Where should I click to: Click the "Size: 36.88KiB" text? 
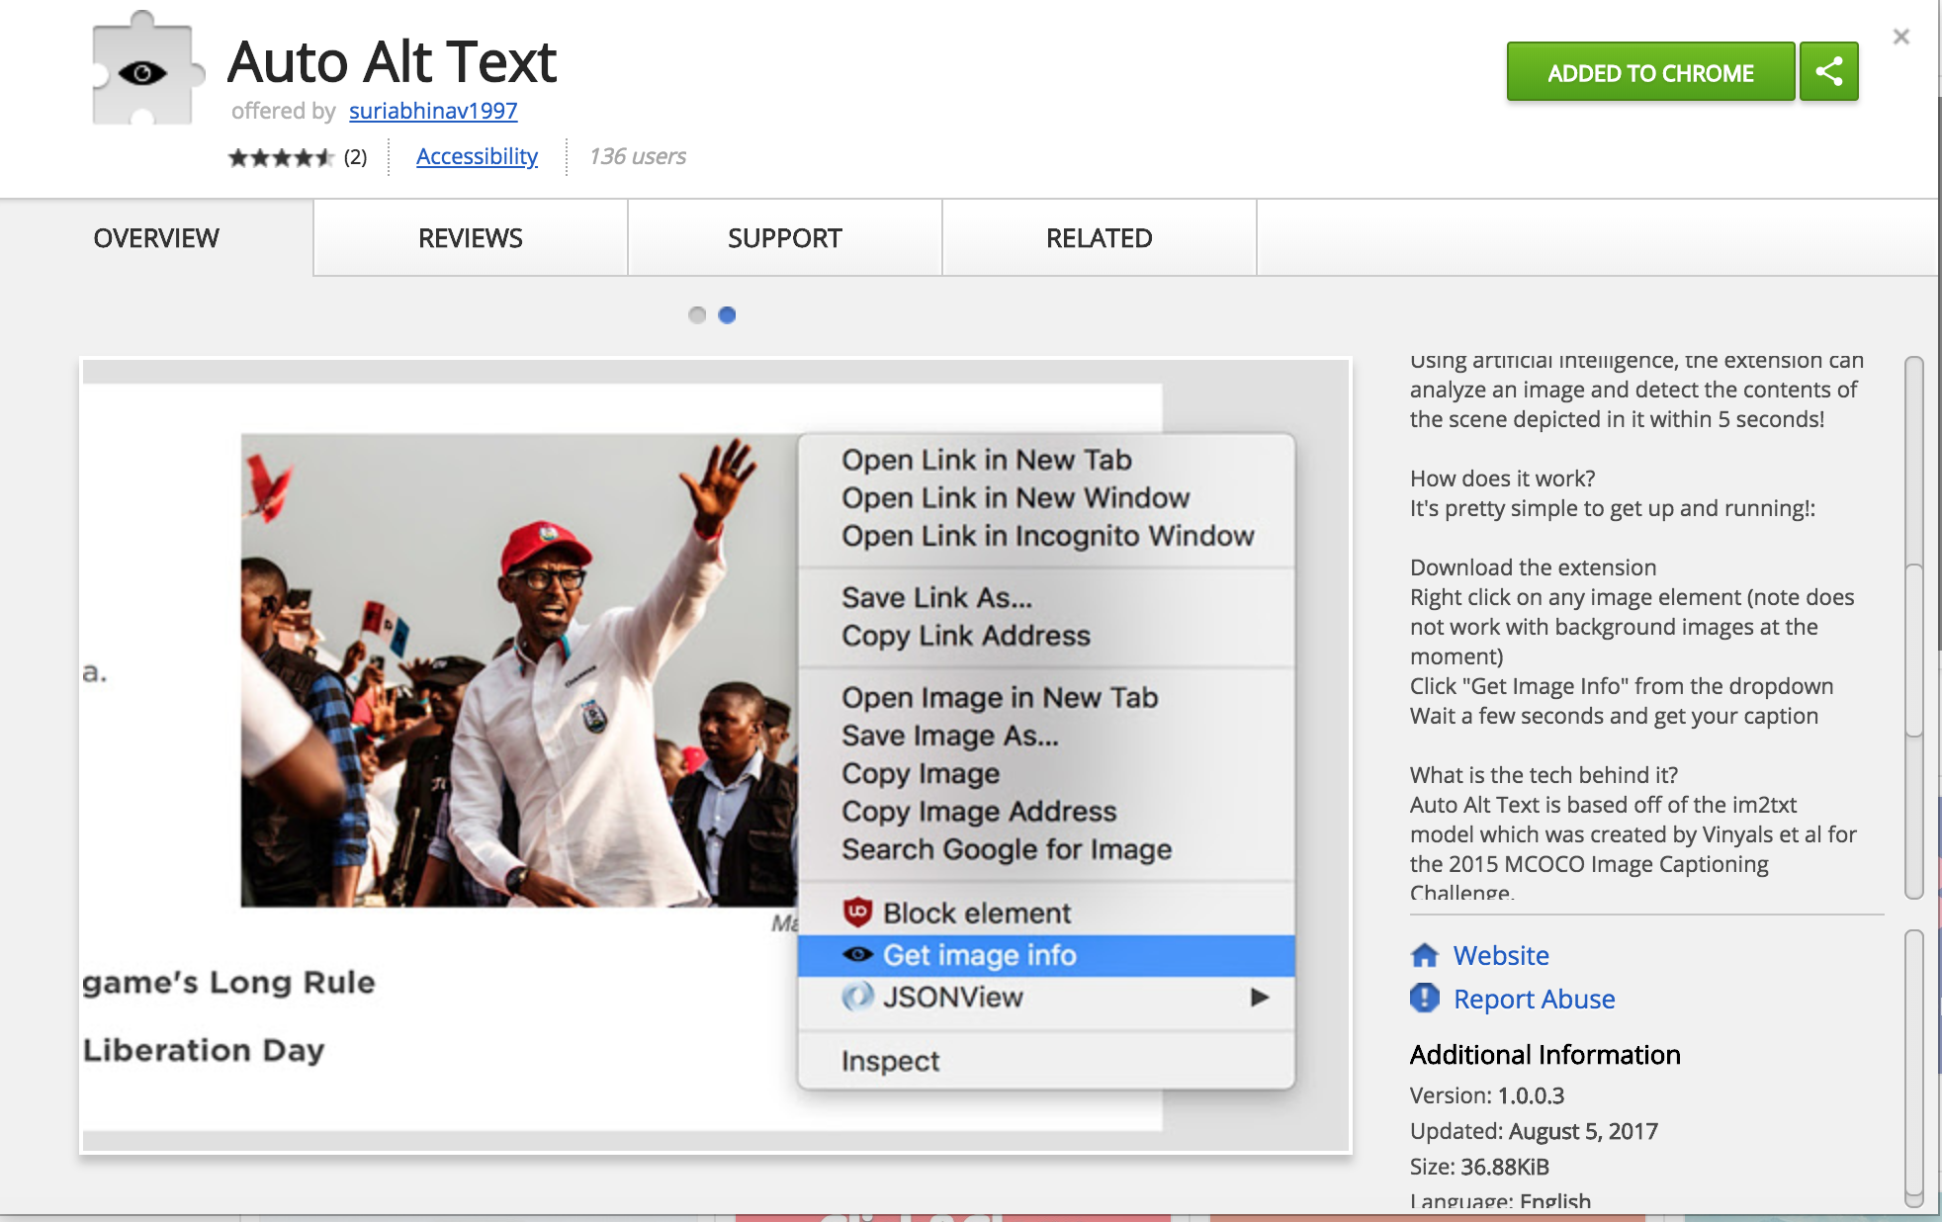tap(1479, 1167)
